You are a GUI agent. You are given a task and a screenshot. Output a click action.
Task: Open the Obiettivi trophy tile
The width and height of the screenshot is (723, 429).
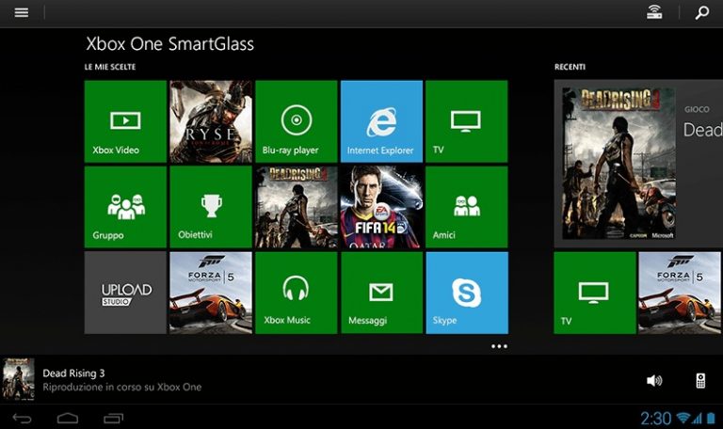[211, 207]
